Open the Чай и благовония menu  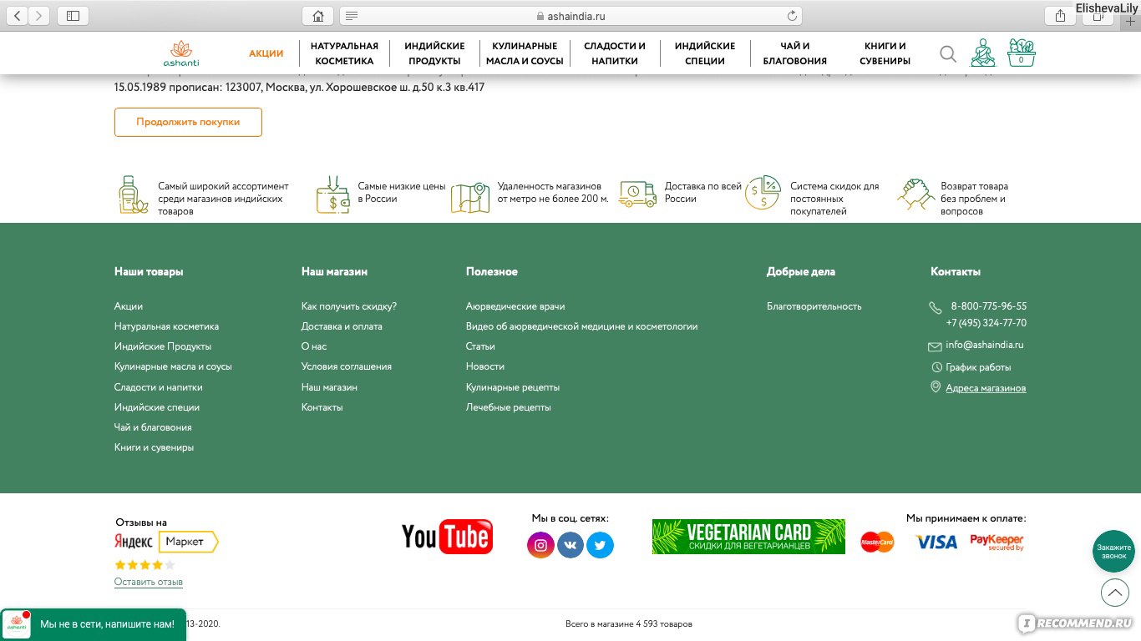point(795,53)
